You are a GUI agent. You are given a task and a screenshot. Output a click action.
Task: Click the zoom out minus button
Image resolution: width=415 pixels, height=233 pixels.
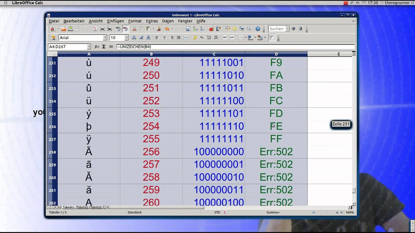314,213
